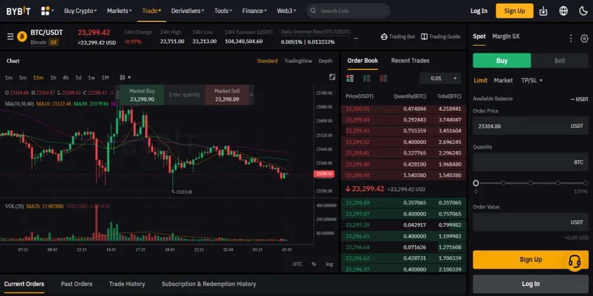Screen dimensions: 593x296
Task: Click the Market Buy quick order button
Action: pyautogui.click(x=142, y=95)
